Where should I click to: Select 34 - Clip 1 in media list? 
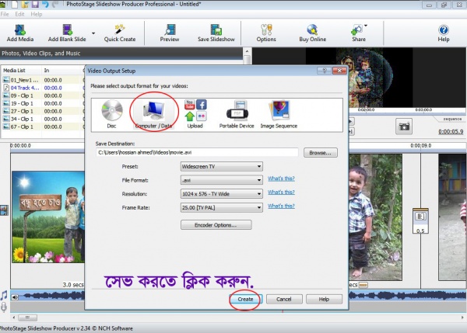click(42, 119)
